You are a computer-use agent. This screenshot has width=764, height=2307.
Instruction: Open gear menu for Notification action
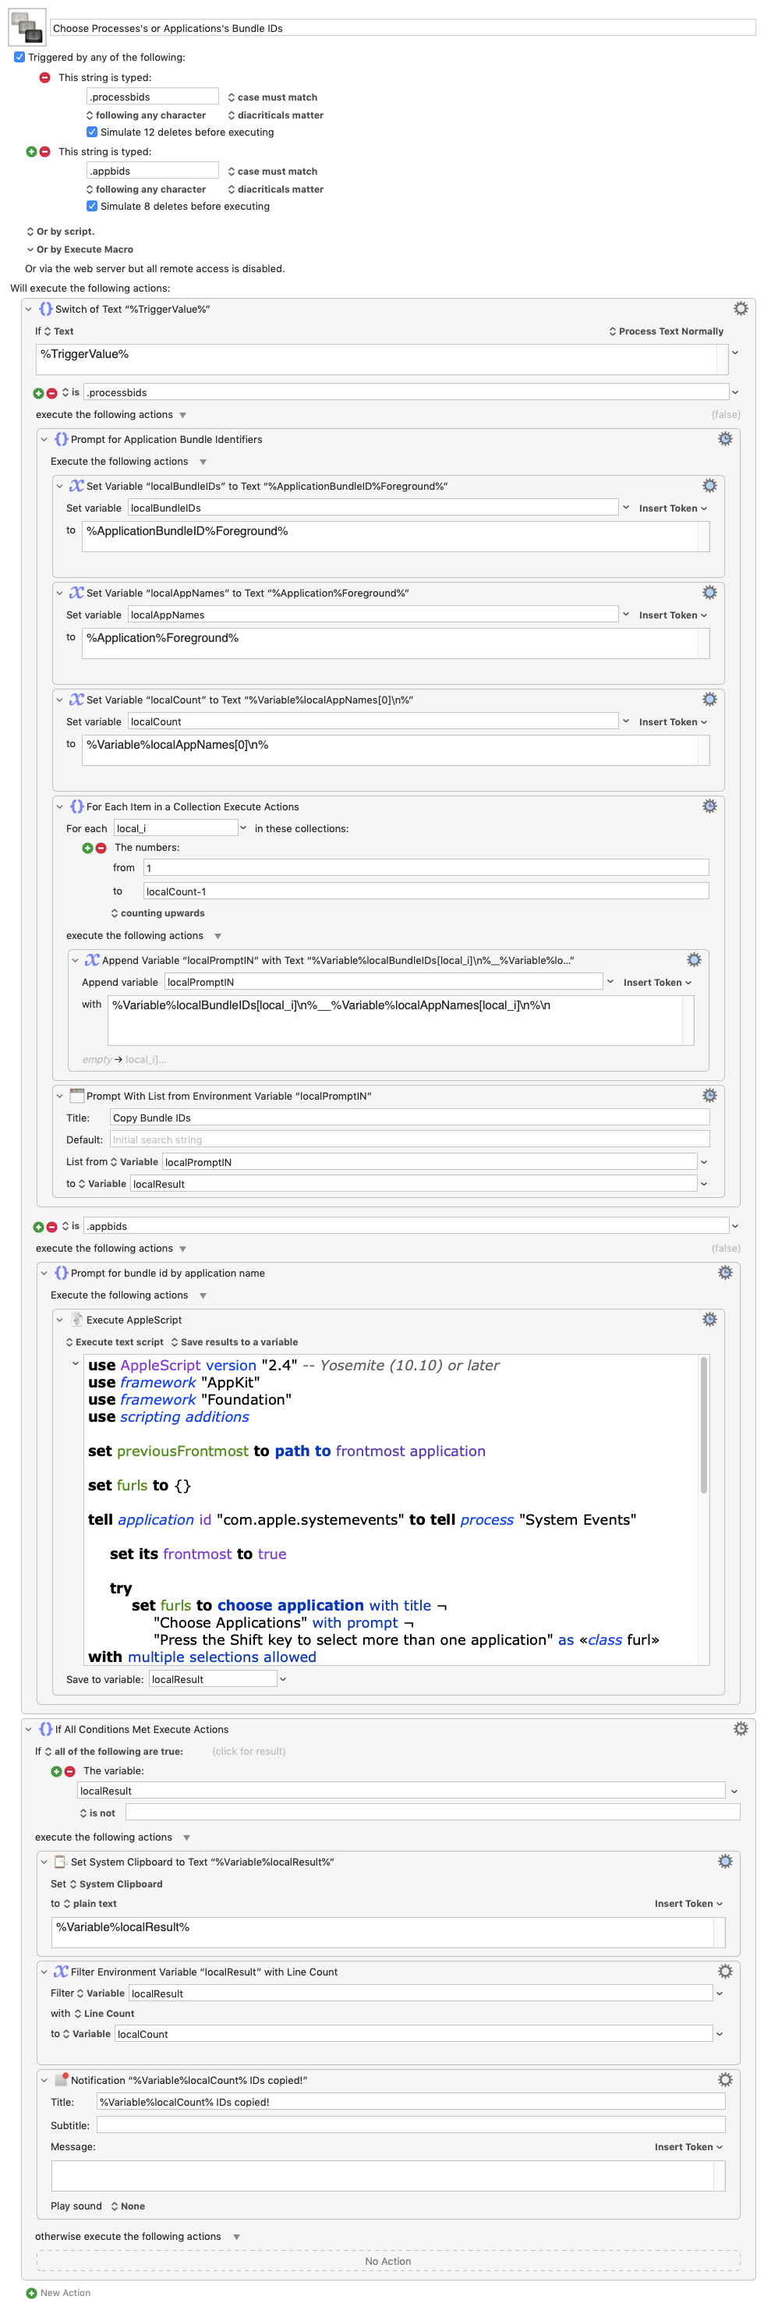[724, 2079]
